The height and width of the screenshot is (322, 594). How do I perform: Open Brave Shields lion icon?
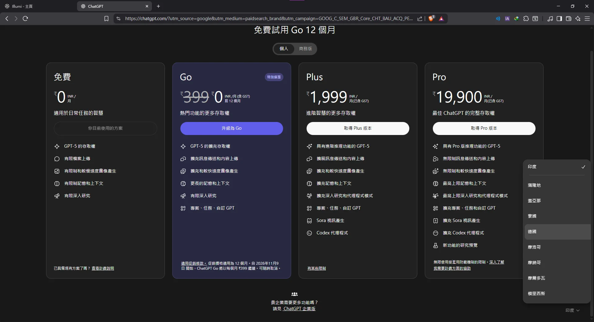pyautogui.click(x=431, y=19)
